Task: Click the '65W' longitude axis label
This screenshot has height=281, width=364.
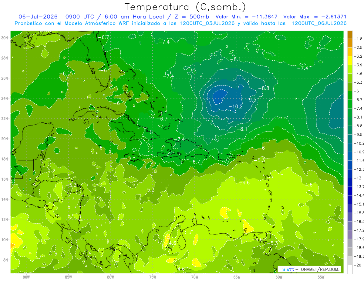Action: (x=237, y=277)
